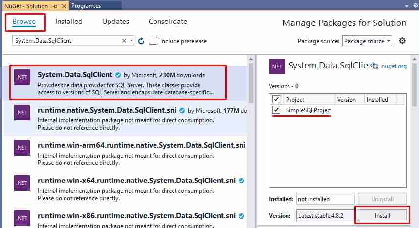419x228 pixels.
Task: Pin the NuGet - Solution tab
Action: [55, 6]
